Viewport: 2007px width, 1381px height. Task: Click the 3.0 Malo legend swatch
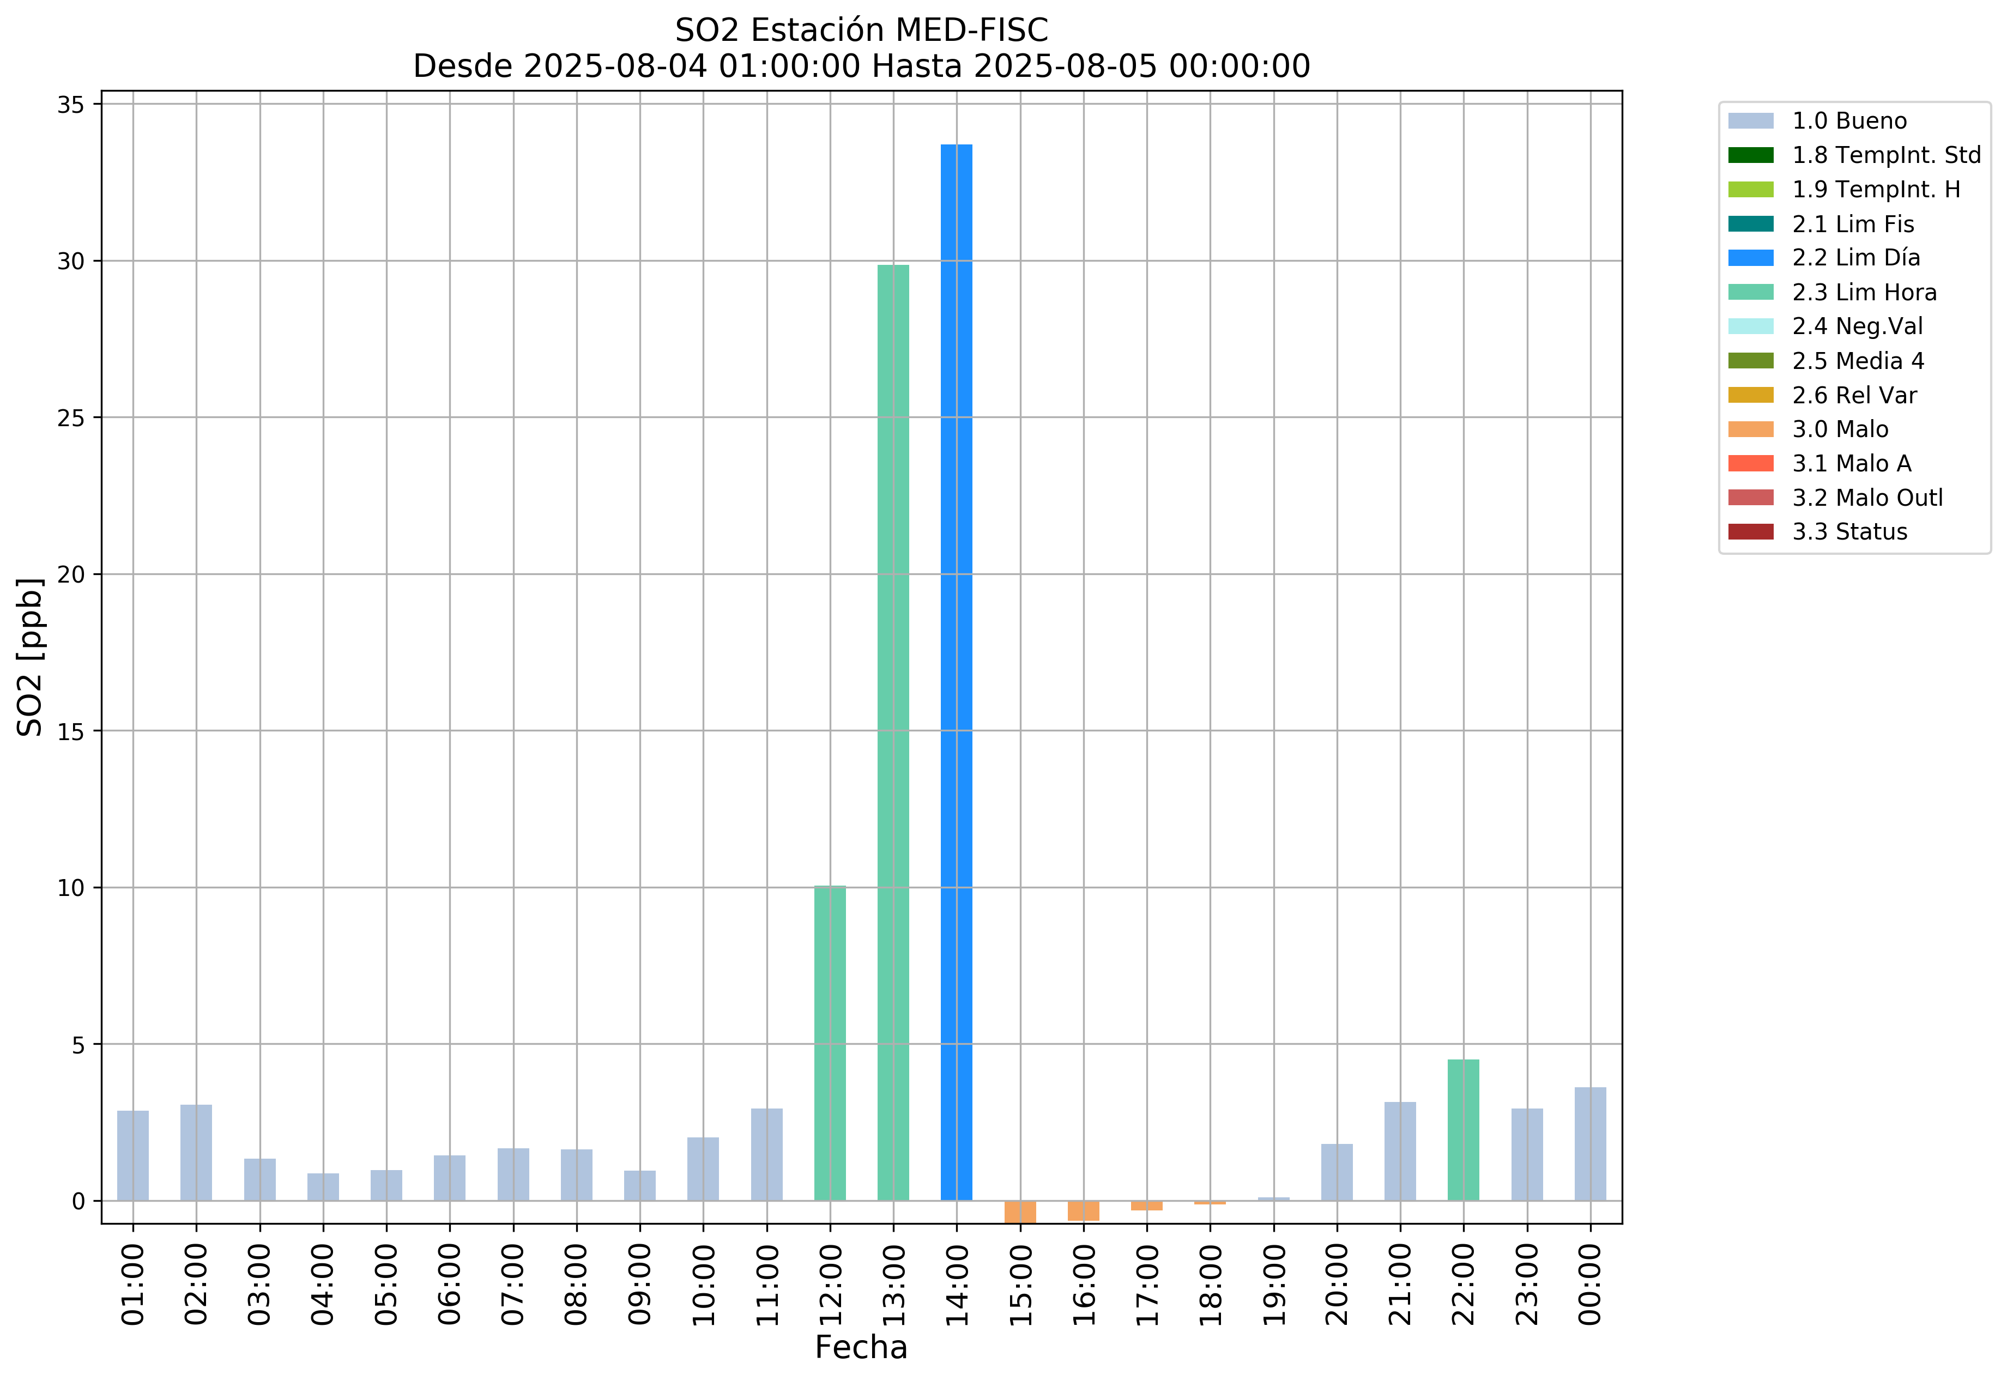pyautogui.click(x=1750, y=429)
